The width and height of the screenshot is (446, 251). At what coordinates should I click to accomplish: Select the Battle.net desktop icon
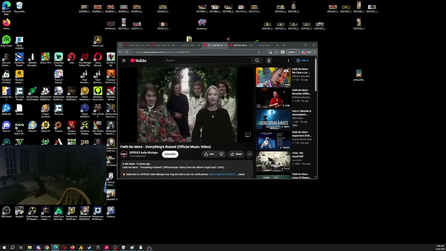pos(6,109)
